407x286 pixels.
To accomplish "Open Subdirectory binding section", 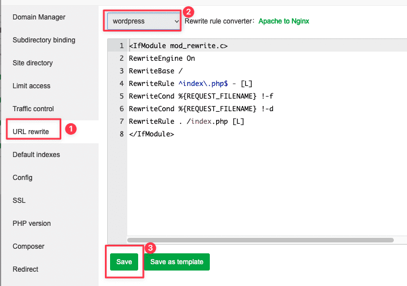I will [x=44, y=40].
